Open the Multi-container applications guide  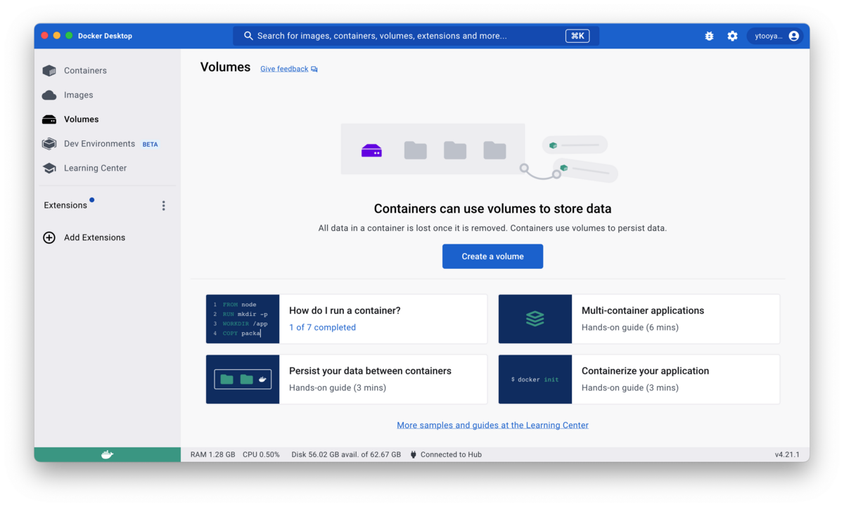[639, 319]
